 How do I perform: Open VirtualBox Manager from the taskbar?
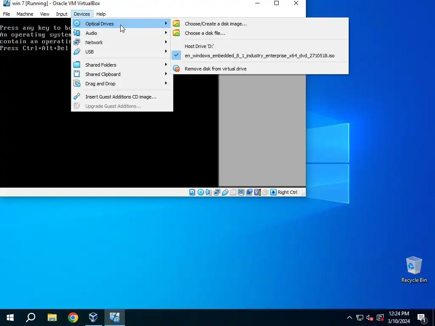93,317
